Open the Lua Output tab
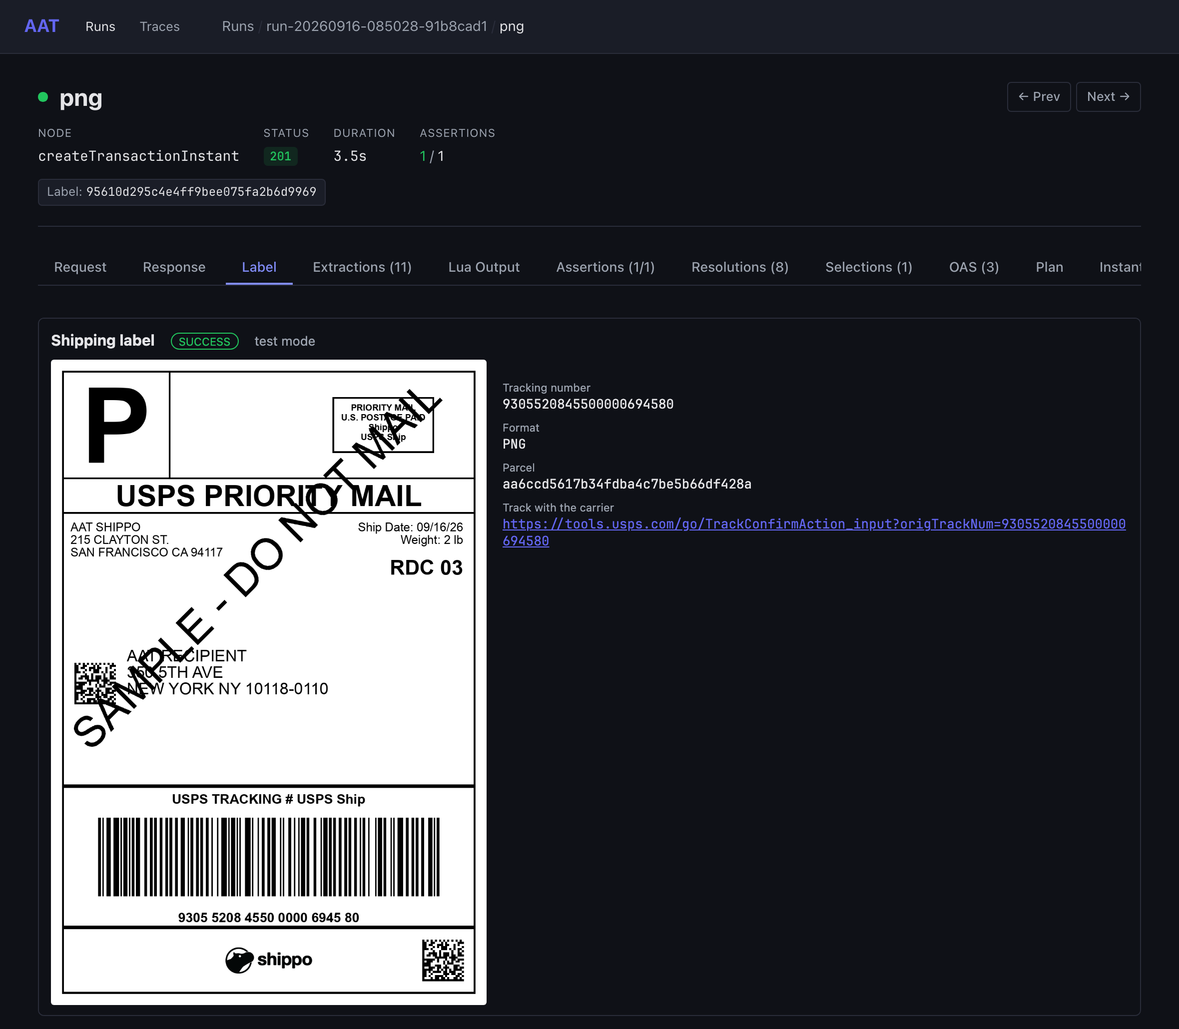 click(484, 267)
